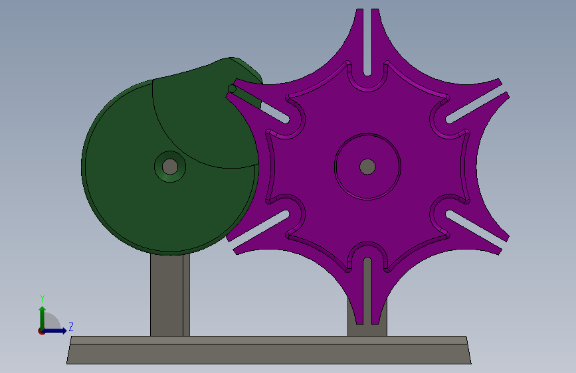The width and height of the screenshot is (576, 373).
Task: Select the gray base plate
Action: 269,350
